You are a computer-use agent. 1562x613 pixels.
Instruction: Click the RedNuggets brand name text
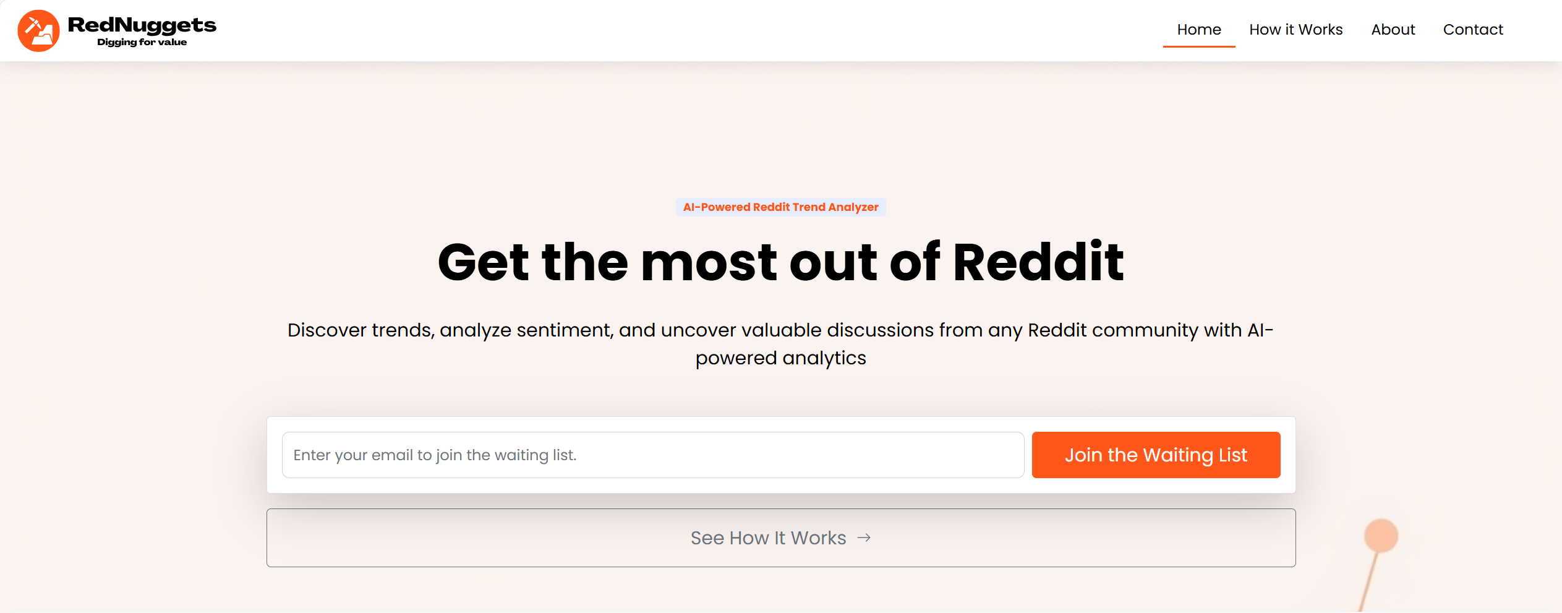(x=142, y=25)
